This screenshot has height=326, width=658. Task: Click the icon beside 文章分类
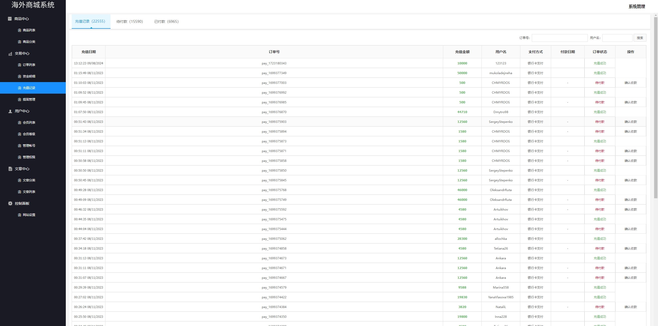point(20,180)
